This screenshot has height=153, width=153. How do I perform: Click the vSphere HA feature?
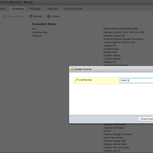(x=110, y=62)
